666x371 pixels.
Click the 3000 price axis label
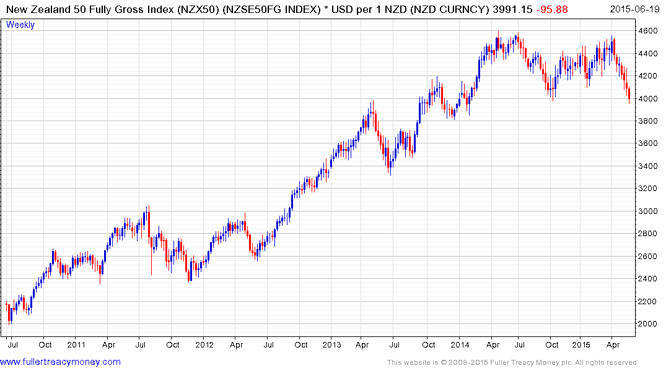point(648,211)
